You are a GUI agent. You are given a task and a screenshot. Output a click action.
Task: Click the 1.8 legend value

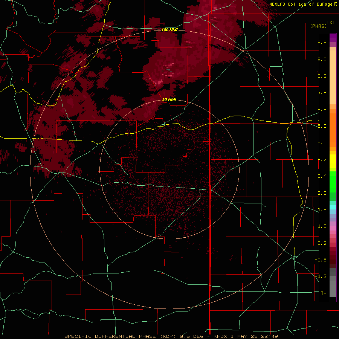point(322,210)
